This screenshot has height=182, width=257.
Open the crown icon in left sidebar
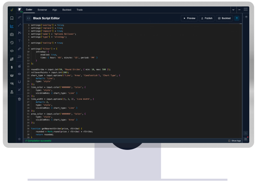(12, 75)
